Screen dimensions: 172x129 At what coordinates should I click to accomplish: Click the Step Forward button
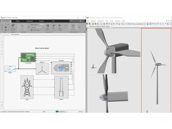[x=60, y=27]
